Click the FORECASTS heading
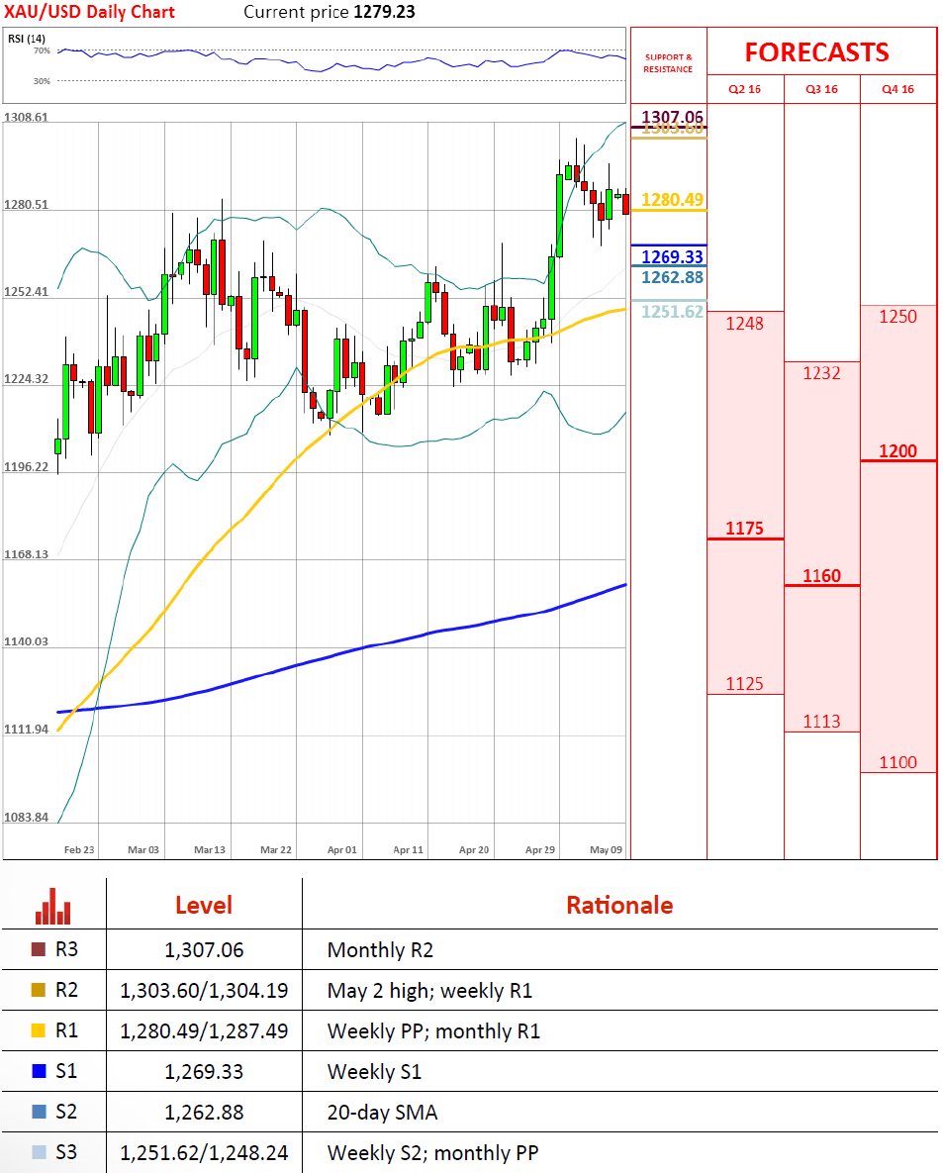This screenshot has width=943, height=1173. point(816,52)
